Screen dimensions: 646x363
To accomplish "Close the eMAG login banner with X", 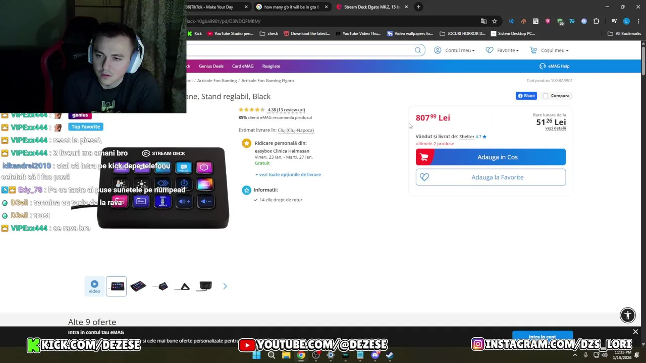I will click(635, 332).
